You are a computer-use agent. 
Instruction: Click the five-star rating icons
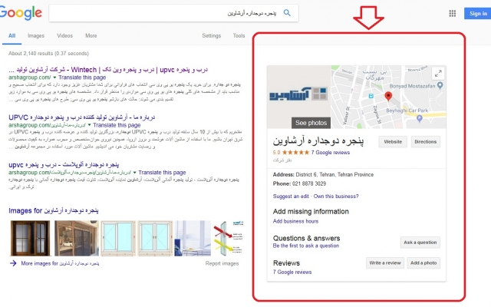click(x=295, y=153)
